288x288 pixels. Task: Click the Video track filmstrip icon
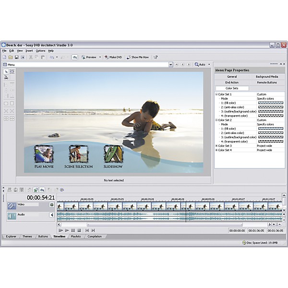click(12, 206)
